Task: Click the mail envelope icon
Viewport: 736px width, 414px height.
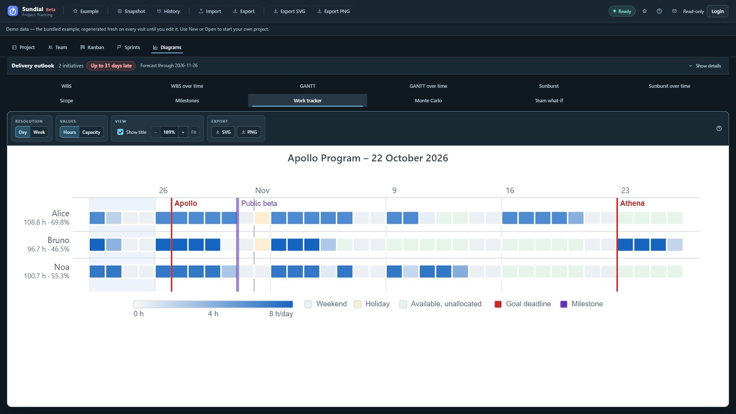Action: point(674,11)
